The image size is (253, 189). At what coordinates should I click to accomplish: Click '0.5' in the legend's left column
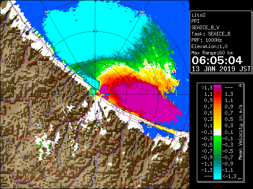208,113
